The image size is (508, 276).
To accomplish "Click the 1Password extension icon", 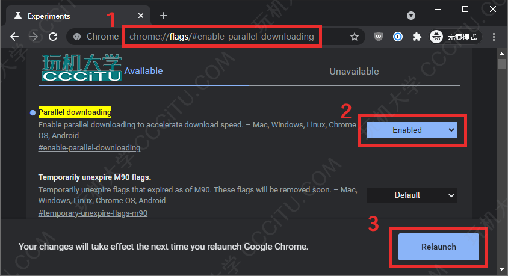I will click(x=397, y=37).
